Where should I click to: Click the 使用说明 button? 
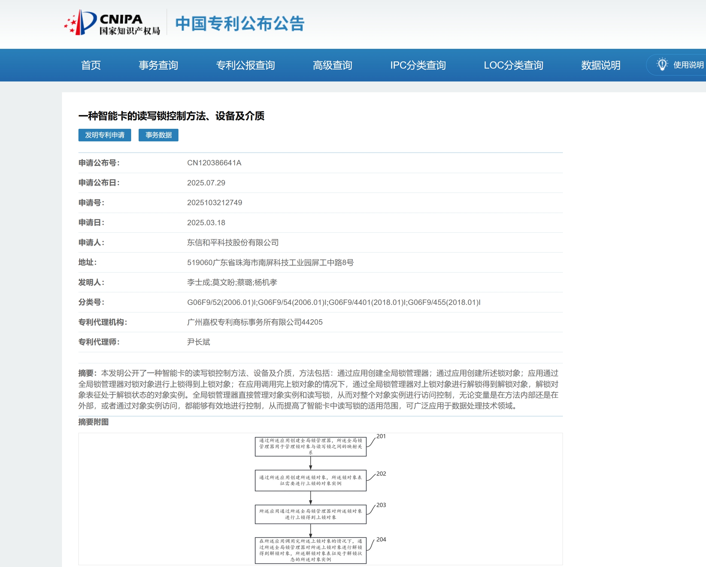point(677,65)
